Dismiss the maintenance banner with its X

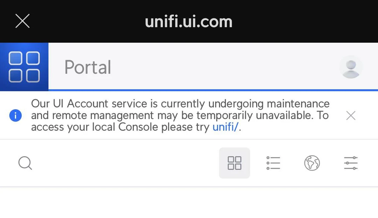(351, 115)
